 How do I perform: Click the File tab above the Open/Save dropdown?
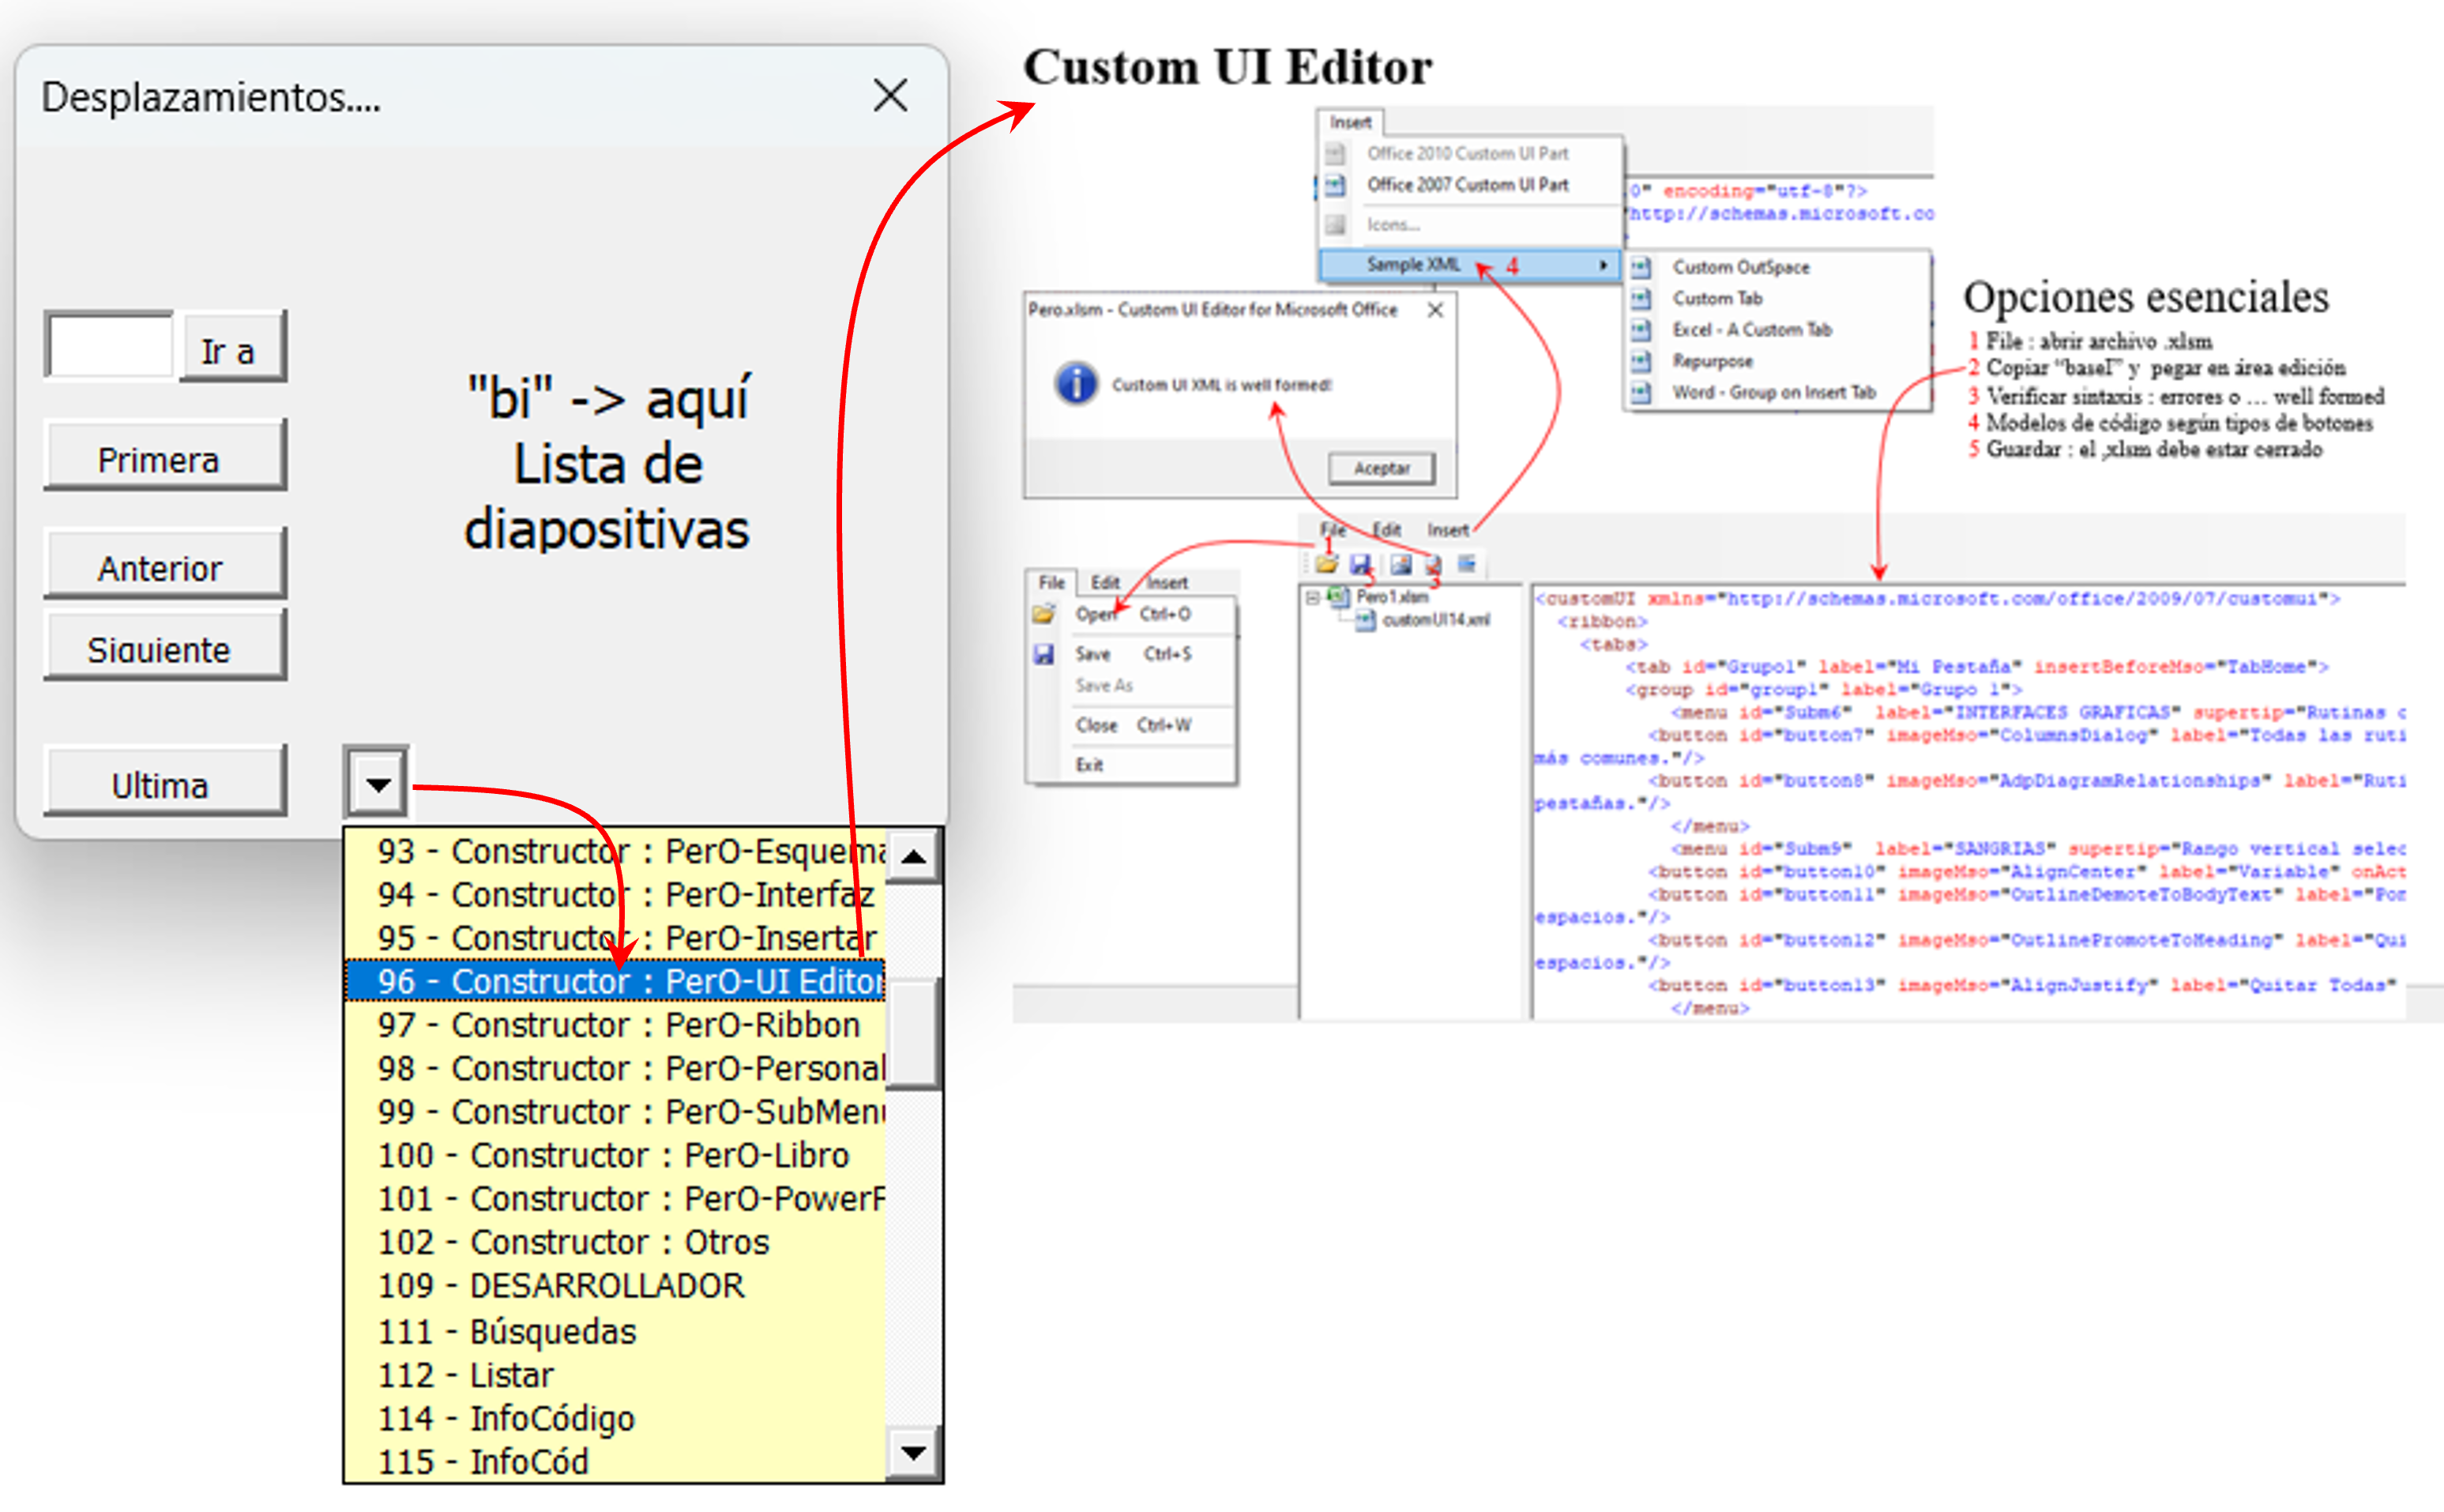(x=1051, y=582)
